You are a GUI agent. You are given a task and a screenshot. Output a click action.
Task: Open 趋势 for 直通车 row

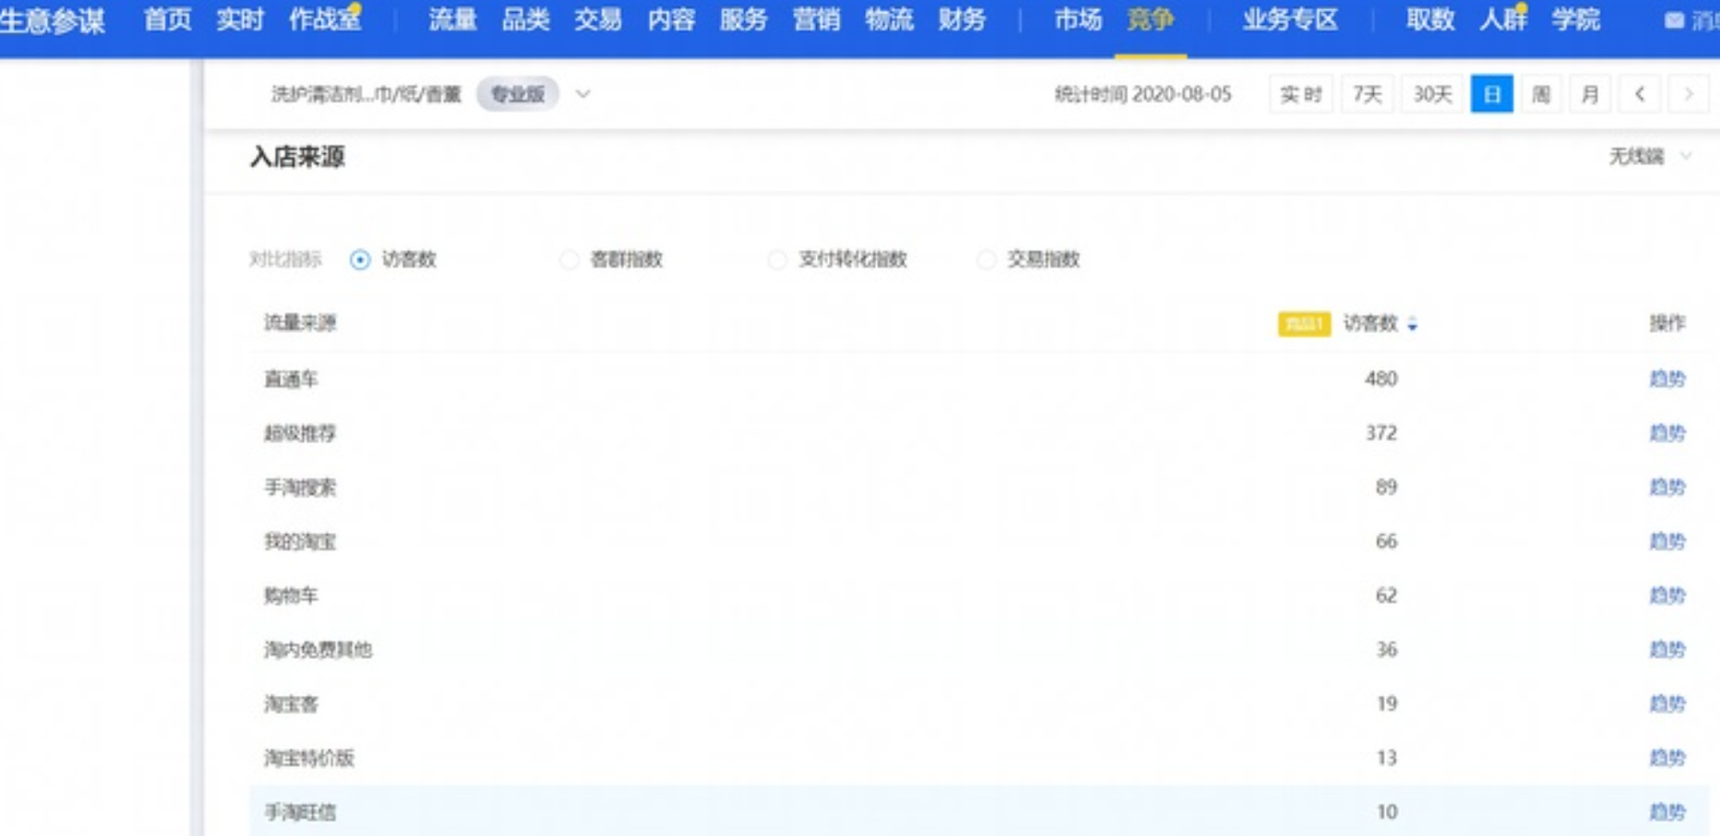tap(1667, 378)
